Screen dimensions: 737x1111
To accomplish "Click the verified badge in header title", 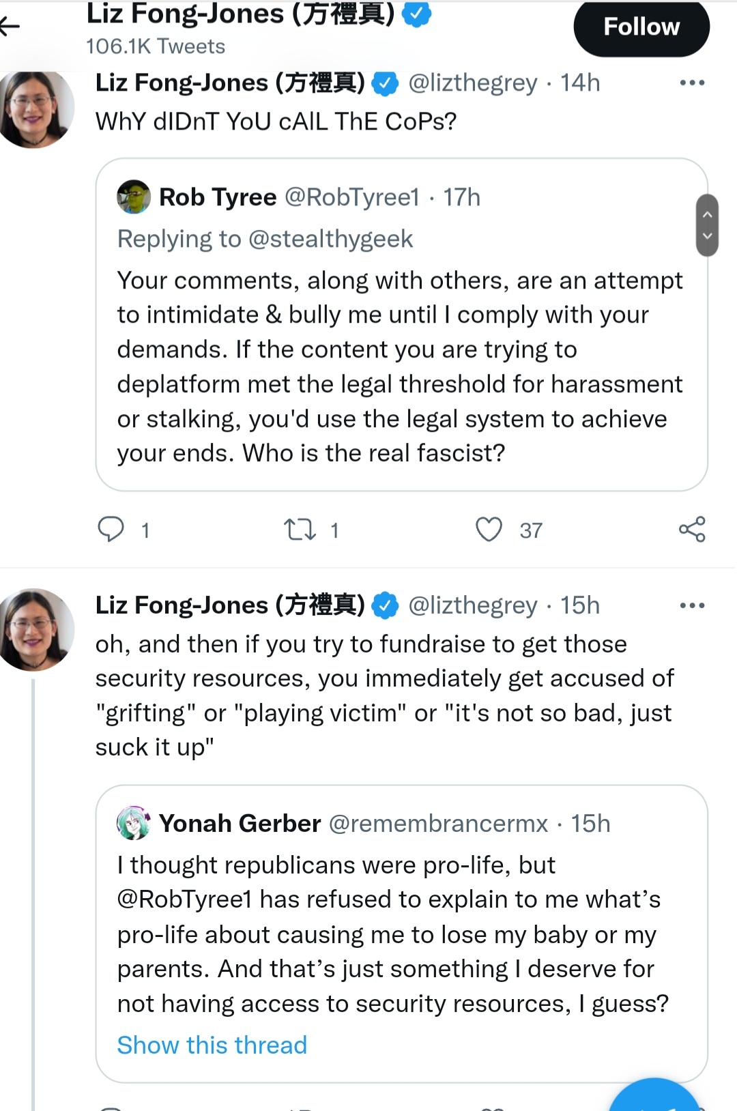I will [416, 14].
